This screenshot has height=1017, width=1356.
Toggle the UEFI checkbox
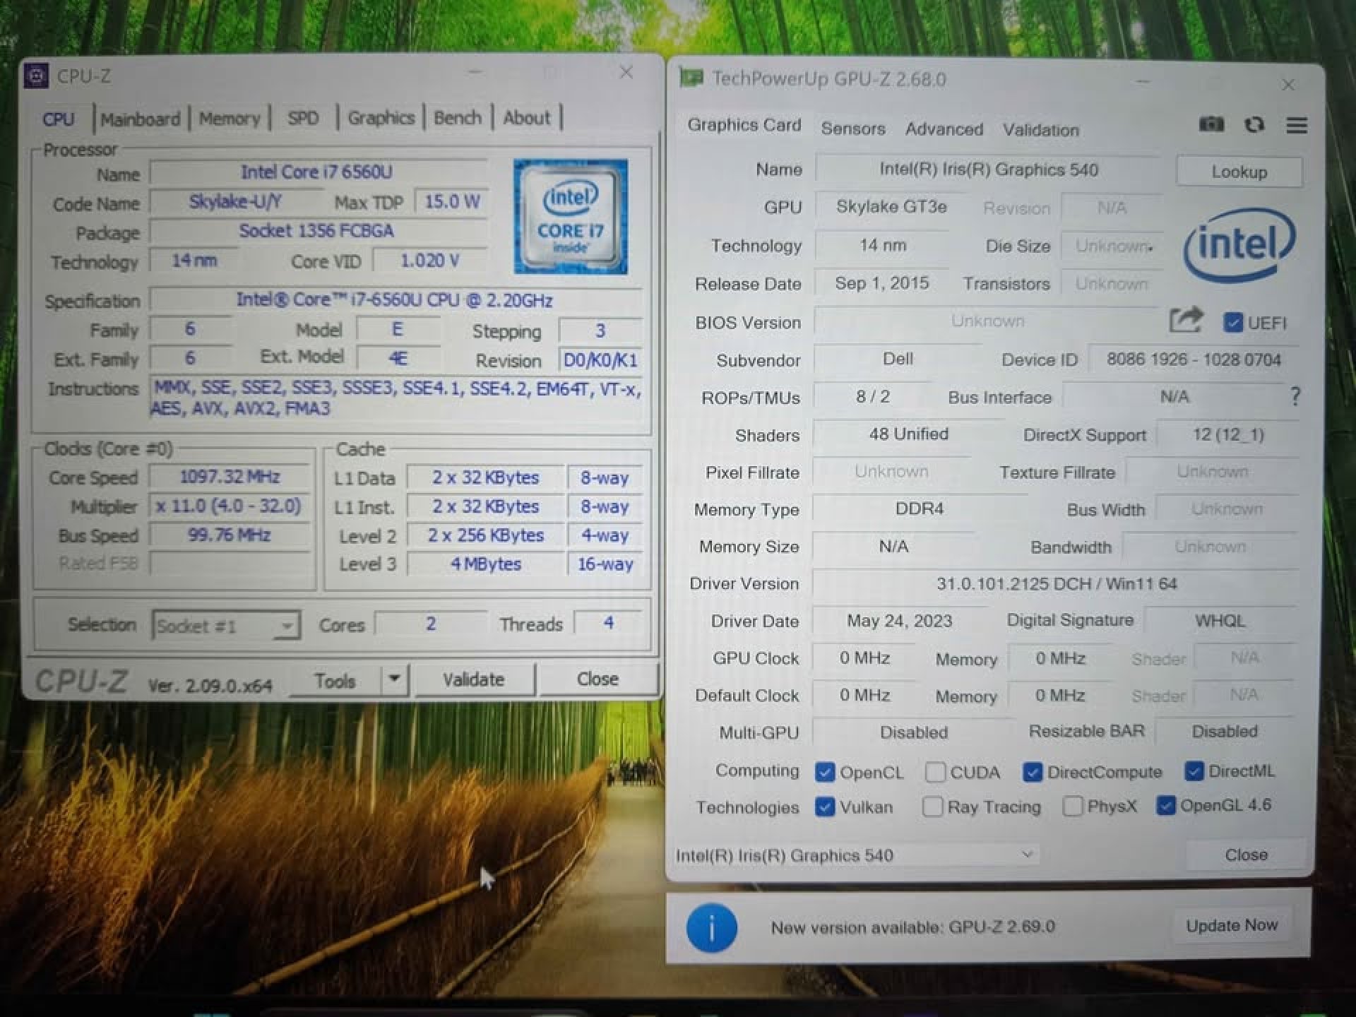point(1233,323)
